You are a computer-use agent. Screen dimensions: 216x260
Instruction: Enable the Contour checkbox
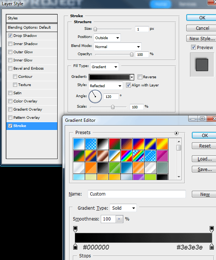pos(15,77)
